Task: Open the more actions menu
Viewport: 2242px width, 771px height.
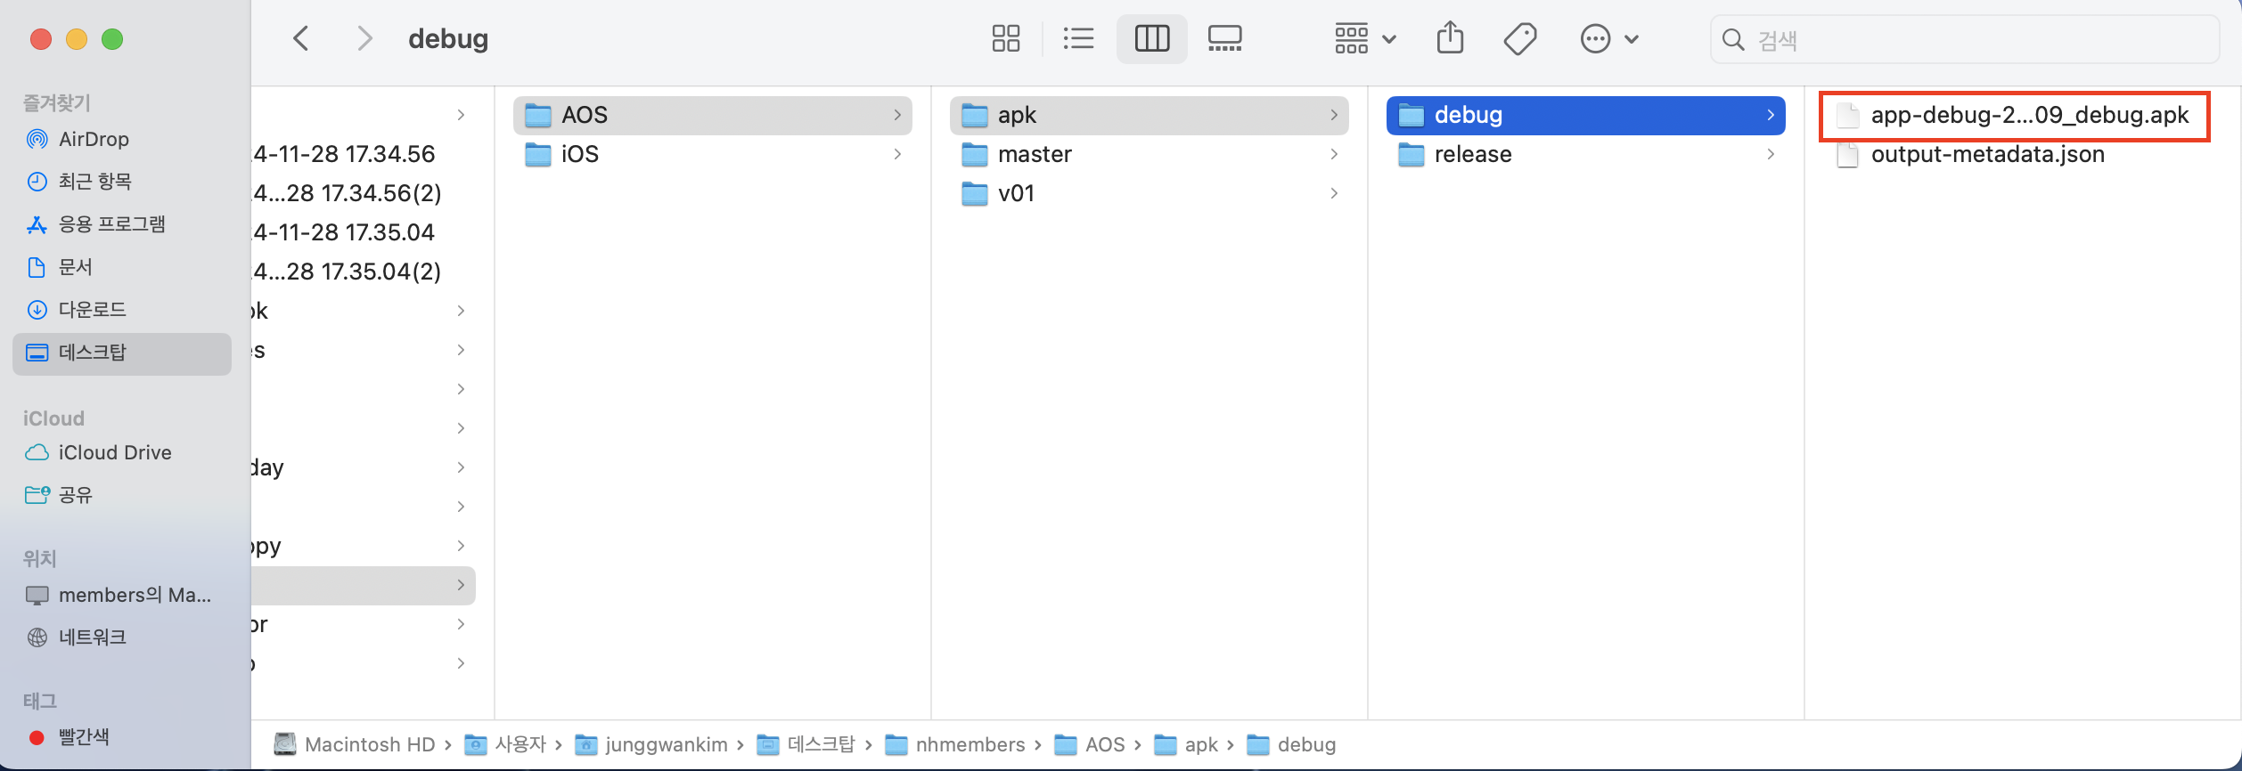Action: [x=1608, y=39]
